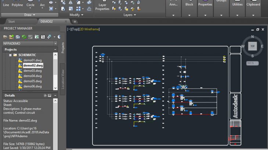Screen dimensions: 268x150
Task: Open the [Top] view controls menu
Action: pos(75,29)
